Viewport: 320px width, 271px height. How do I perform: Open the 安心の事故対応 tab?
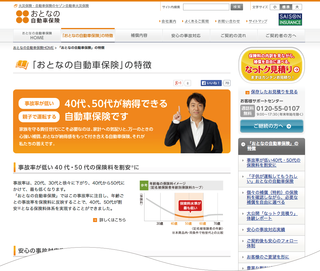tap(186, 36)
